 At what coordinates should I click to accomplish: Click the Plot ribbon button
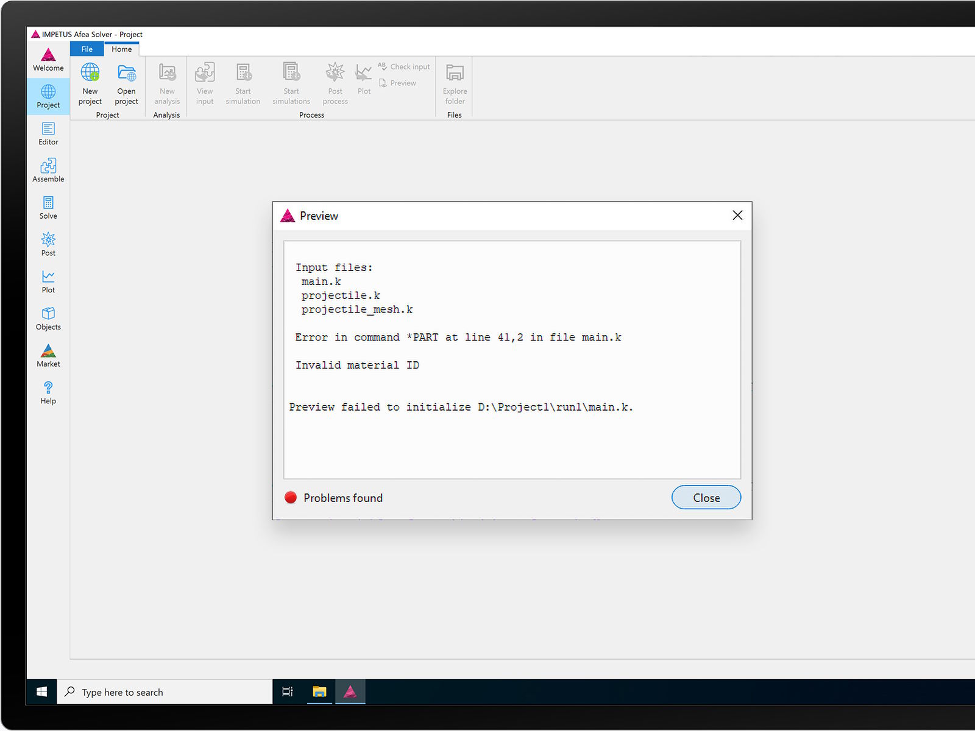click(364, 79)
